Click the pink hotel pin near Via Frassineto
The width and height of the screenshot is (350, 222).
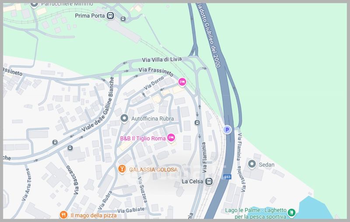(x=182, y=82)
